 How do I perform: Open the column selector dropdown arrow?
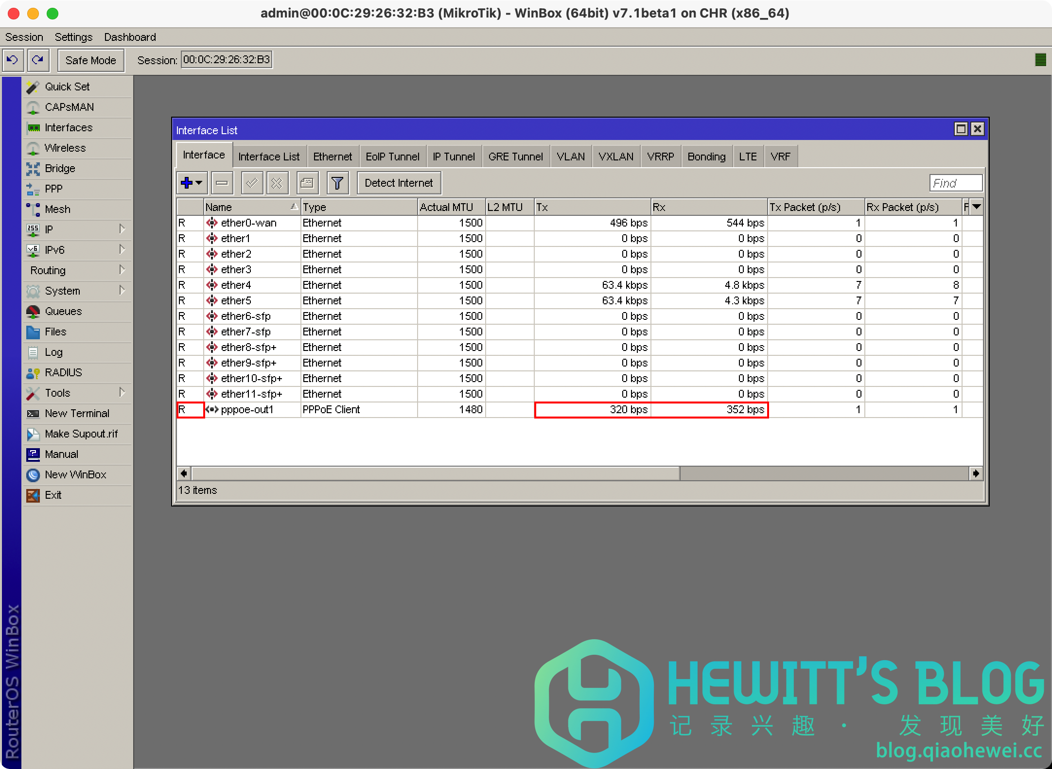pyautogui.click(x=976, y=207)
